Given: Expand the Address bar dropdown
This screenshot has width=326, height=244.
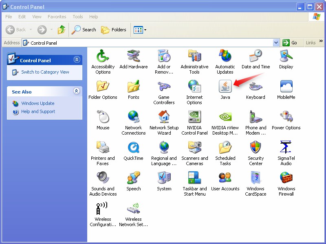Looking at the screenshot, I should (276, 43).
